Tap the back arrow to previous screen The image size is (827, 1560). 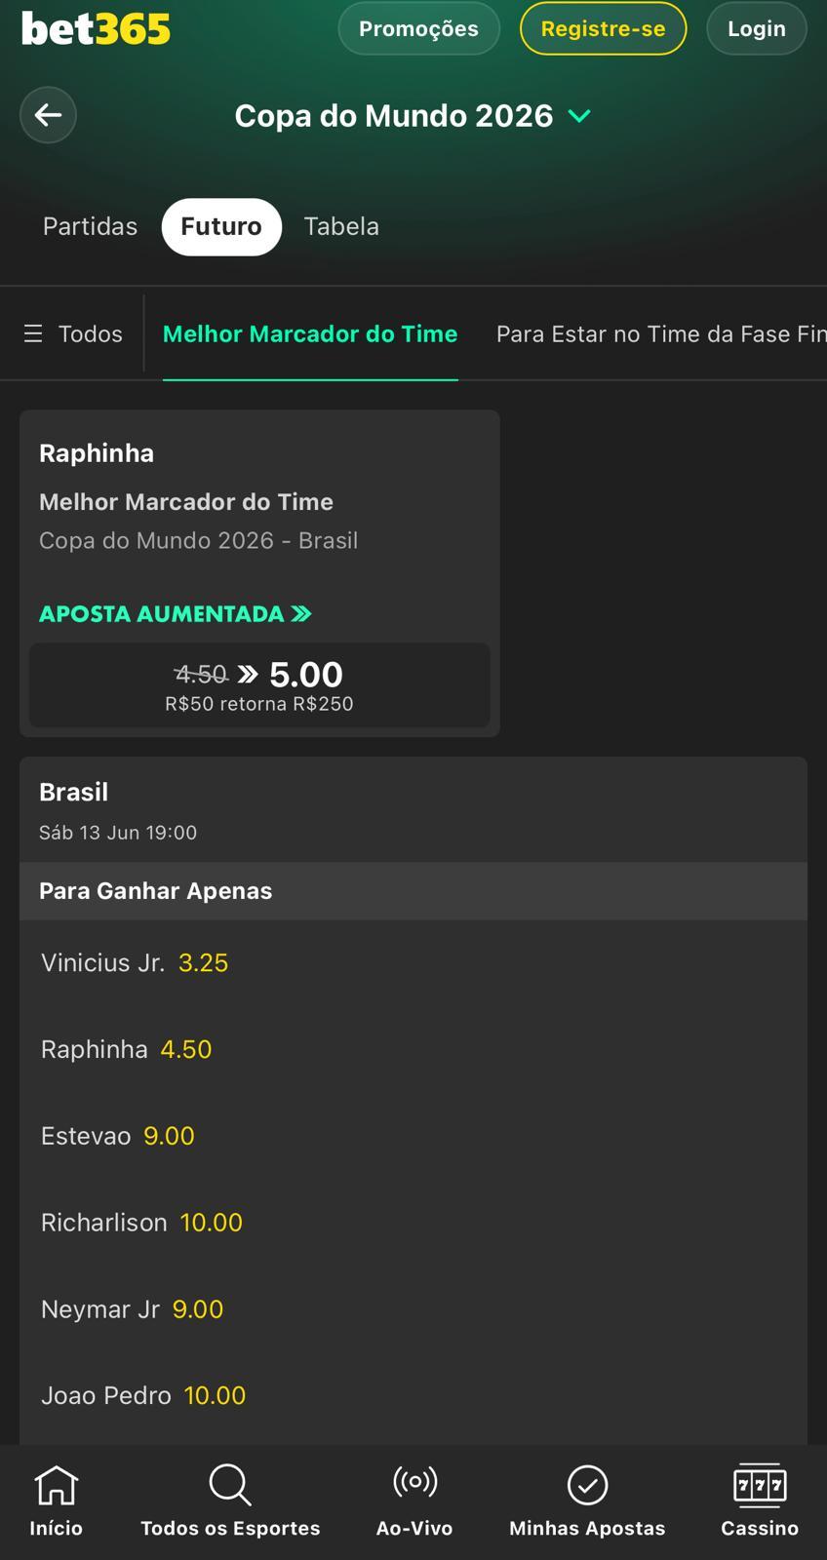[48, 114]
